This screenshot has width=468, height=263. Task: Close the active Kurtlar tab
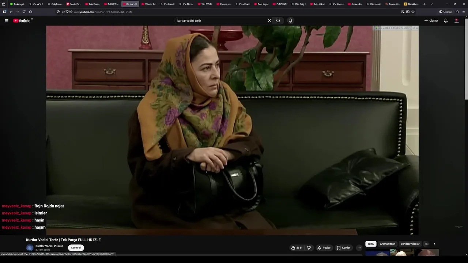(x=136, y=4)
